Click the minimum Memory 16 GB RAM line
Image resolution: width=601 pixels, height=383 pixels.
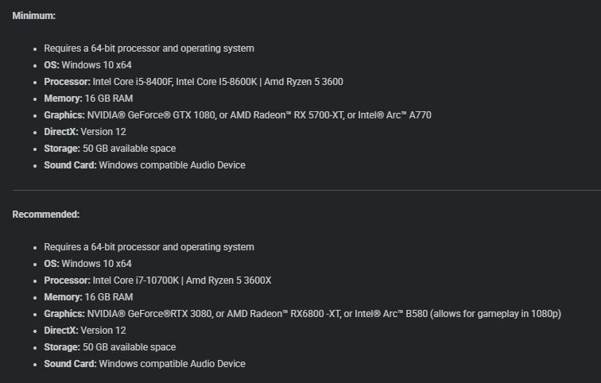pos(88,99)
